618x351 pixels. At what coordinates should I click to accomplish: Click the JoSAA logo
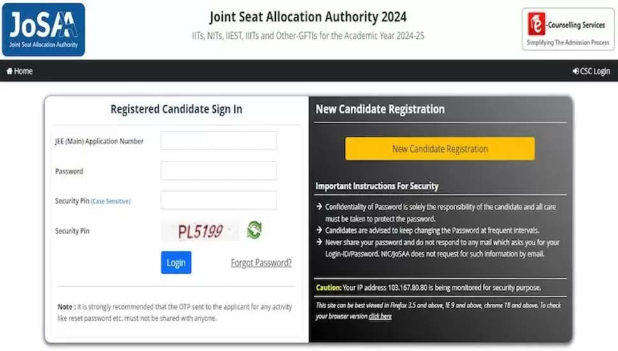click(43, 29)
